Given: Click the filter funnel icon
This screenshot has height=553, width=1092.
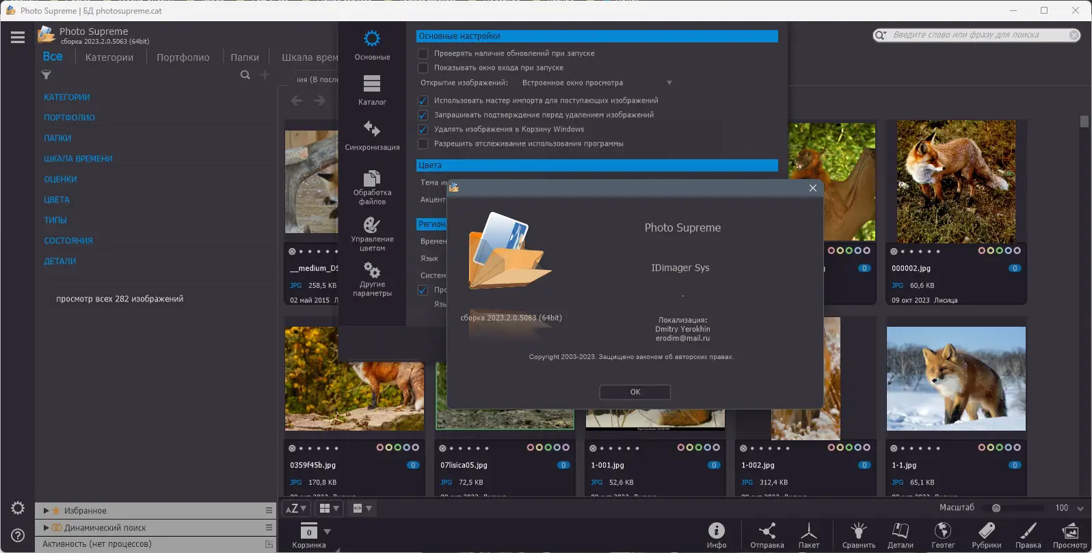Looking at the screenshot, I should click(x=46, y=75).
